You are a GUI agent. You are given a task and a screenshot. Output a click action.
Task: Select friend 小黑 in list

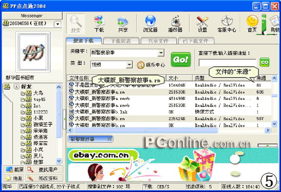38,118
